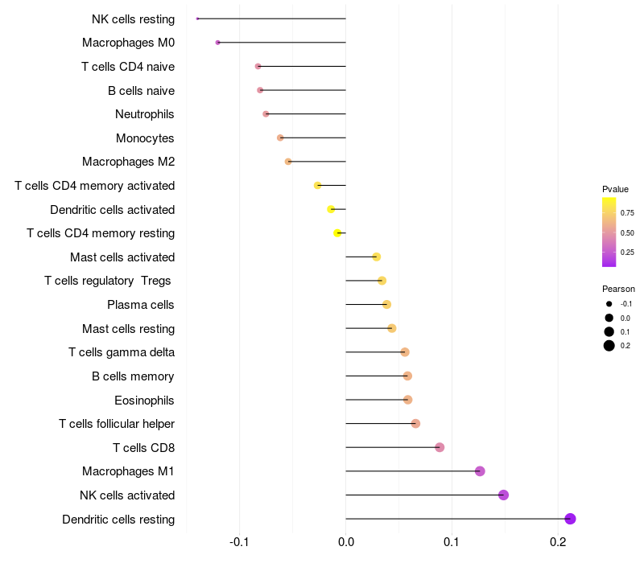Image resolution: width=644 pixels, height=563 pixels.
Task: Click the Pvalue color gradient bar
Action: [x=609, y=232]
